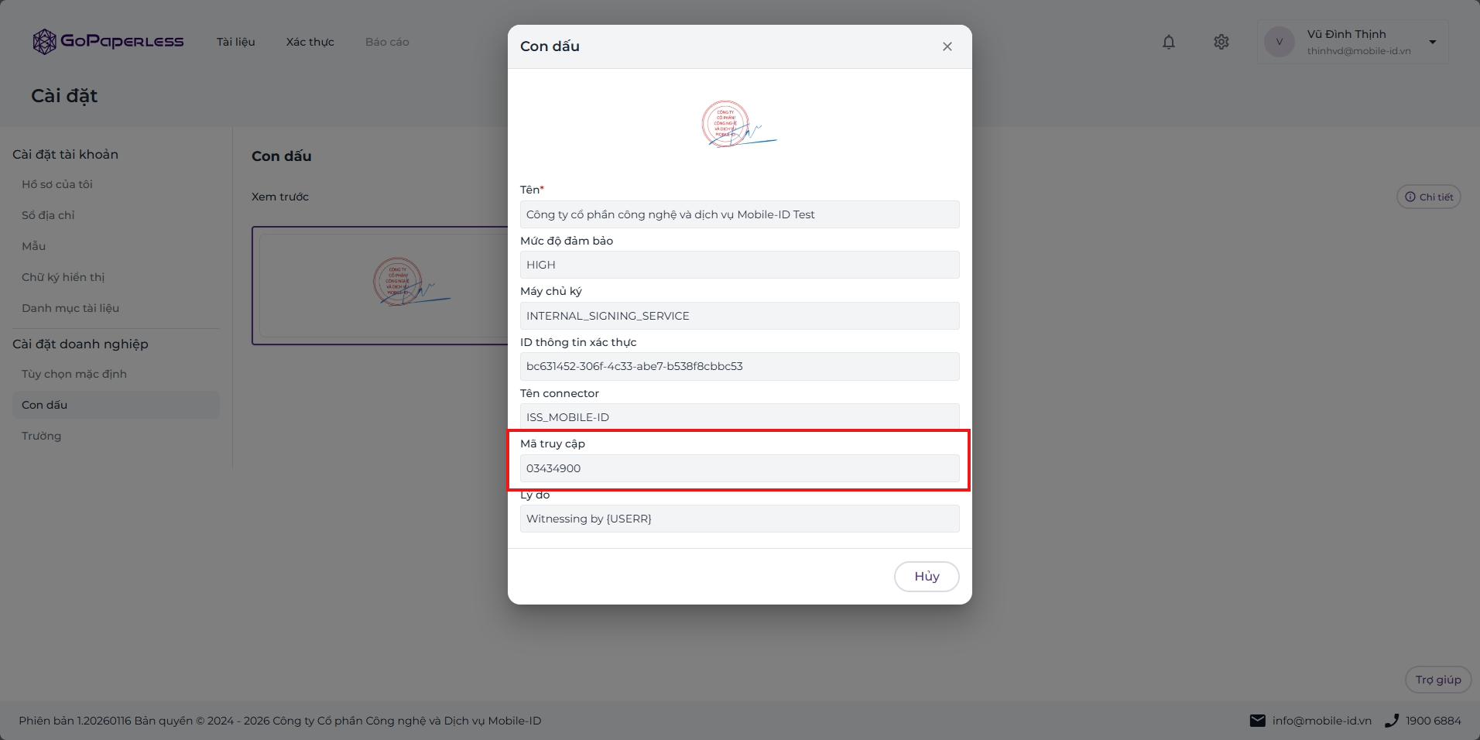The height and width of the screenshot is (740, 1480).
Task: Click the notification bell icon
Action: [1169, 42]
